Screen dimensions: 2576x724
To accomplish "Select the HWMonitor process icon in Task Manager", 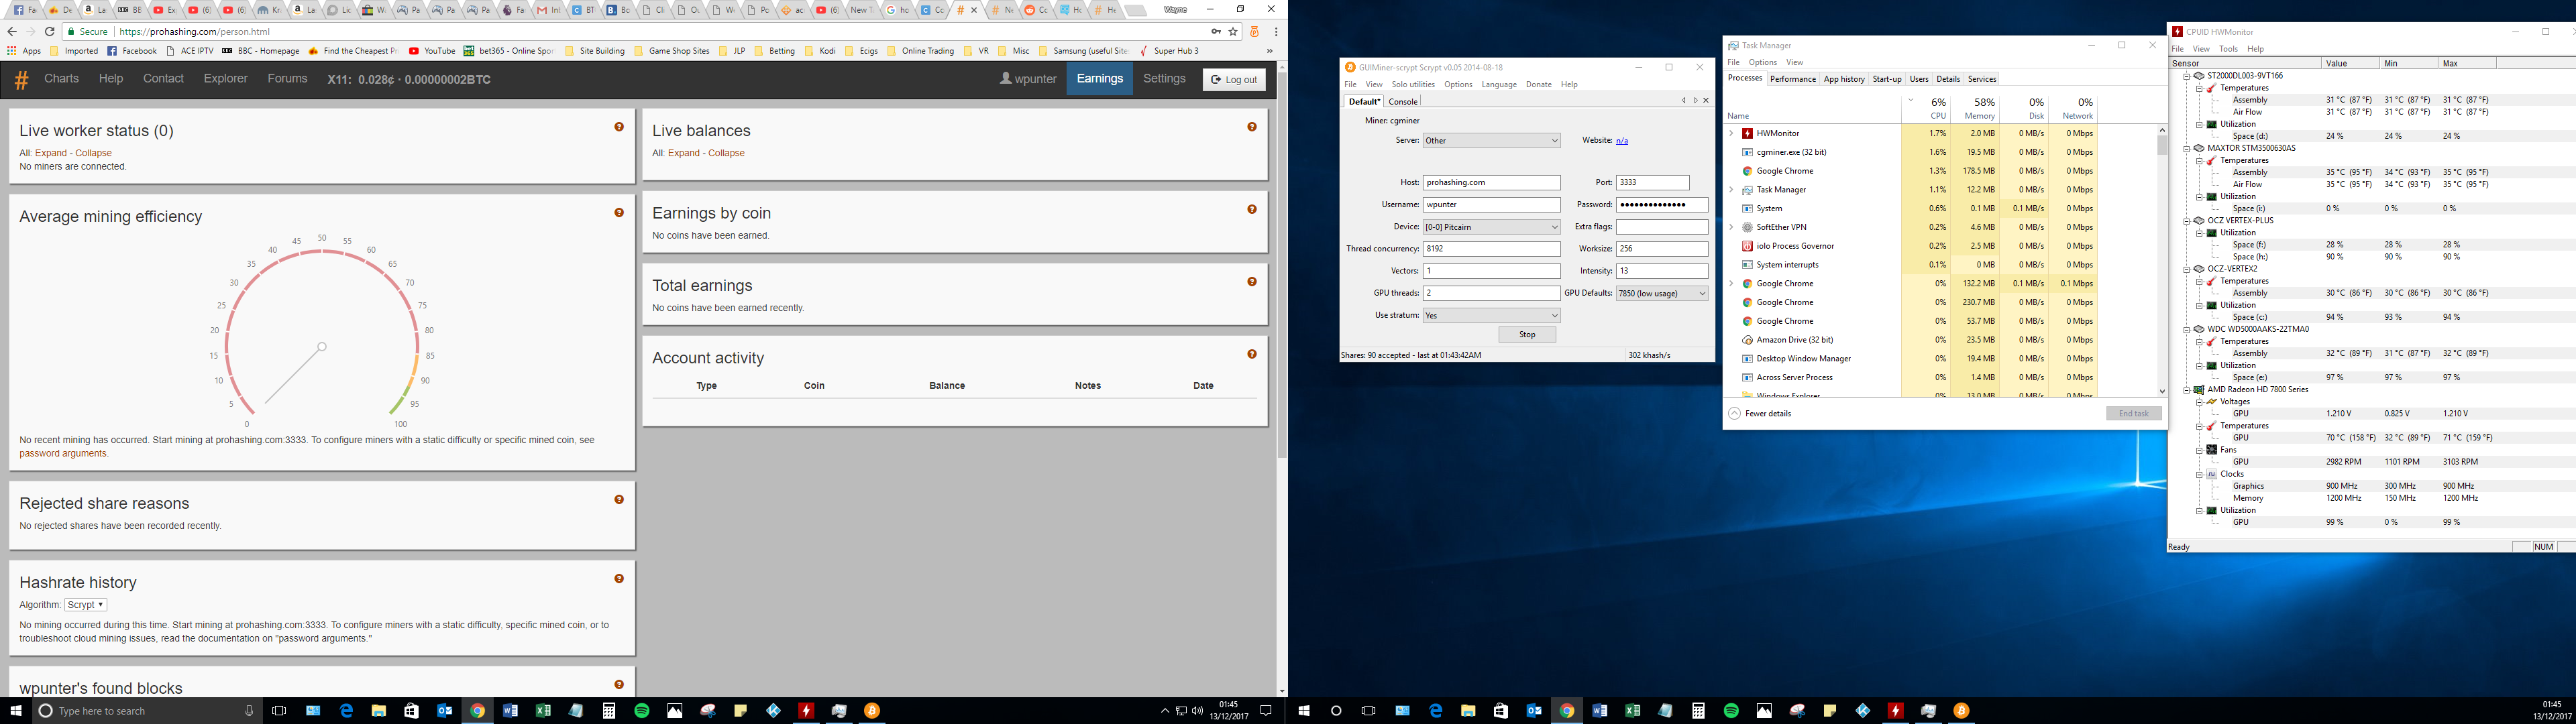I will pyautogui.click(x=1747, y=133).
